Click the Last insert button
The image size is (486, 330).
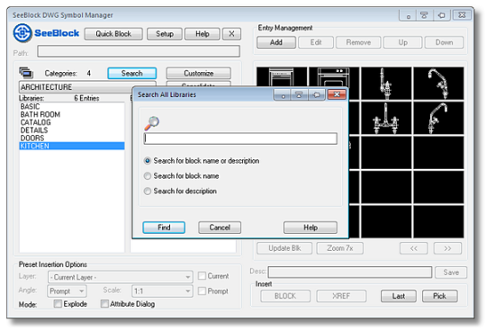[399, 296]
